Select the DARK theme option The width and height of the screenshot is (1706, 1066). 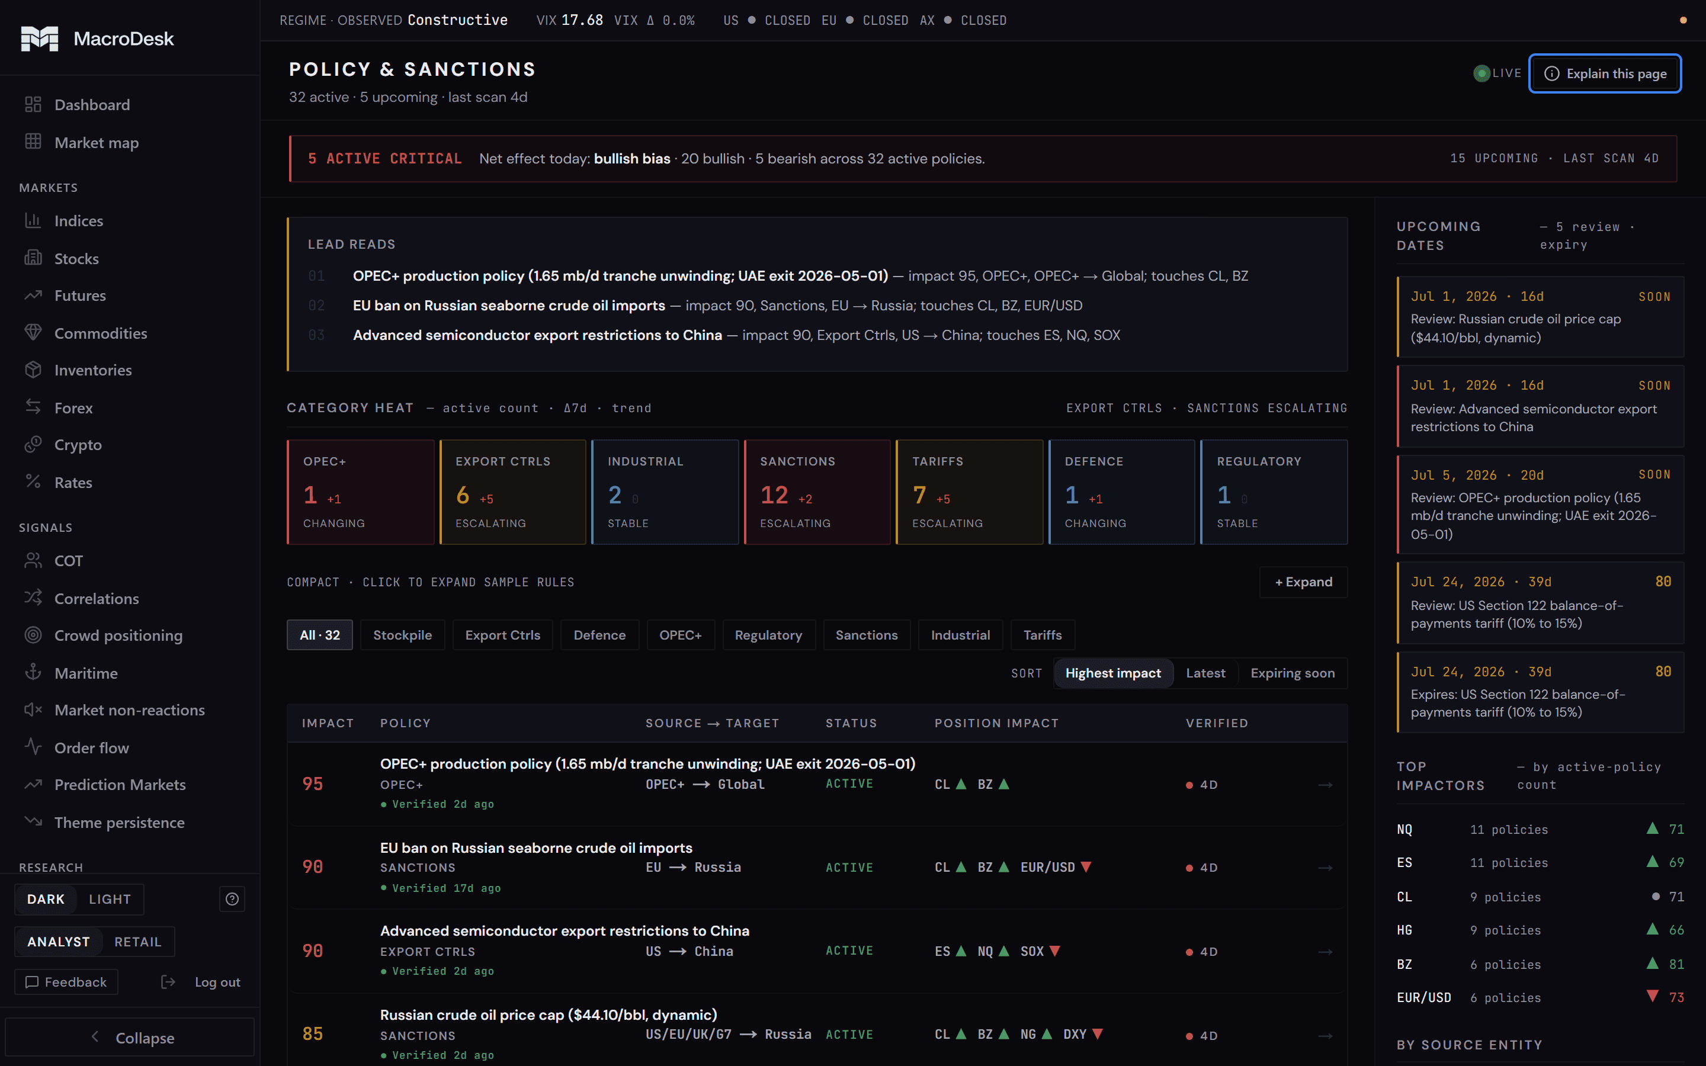(46, 899)
